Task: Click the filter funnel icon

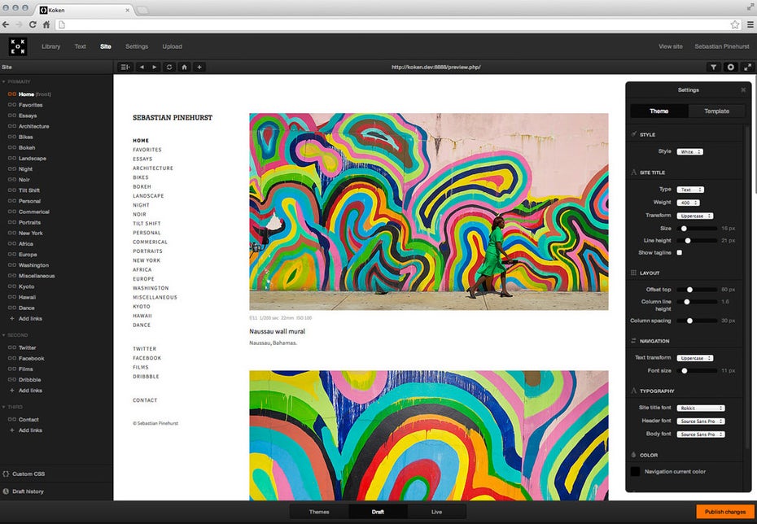Action: [713, 67]
